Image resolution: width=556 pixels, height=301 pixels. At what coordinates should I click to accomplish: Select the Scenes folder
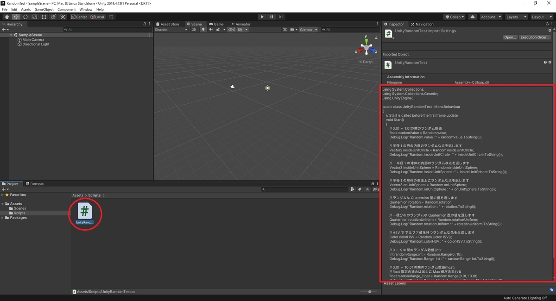[x=20, y=208]
